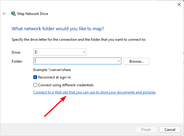Click the Reconnect at sign-in label text
The height and width of the screenshot is (136, 184).
[x=54, y=77]
